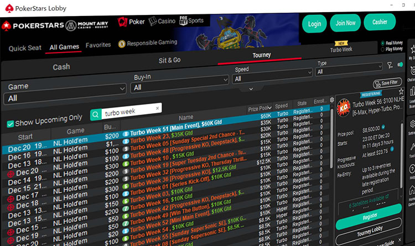415x246 pixels.
Task: Click the Responsible Gaming coin icon
Action: 121,44
